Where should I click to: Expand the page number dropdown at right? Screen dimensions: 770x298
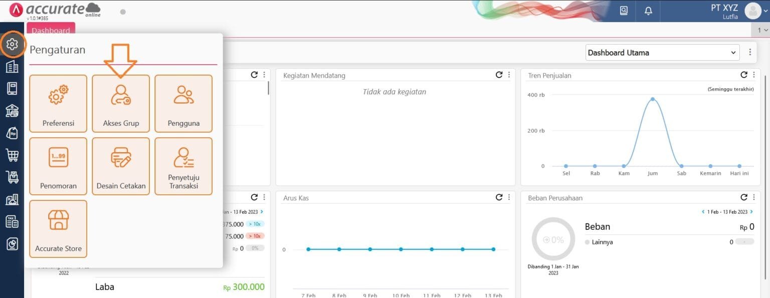[762, 30]
